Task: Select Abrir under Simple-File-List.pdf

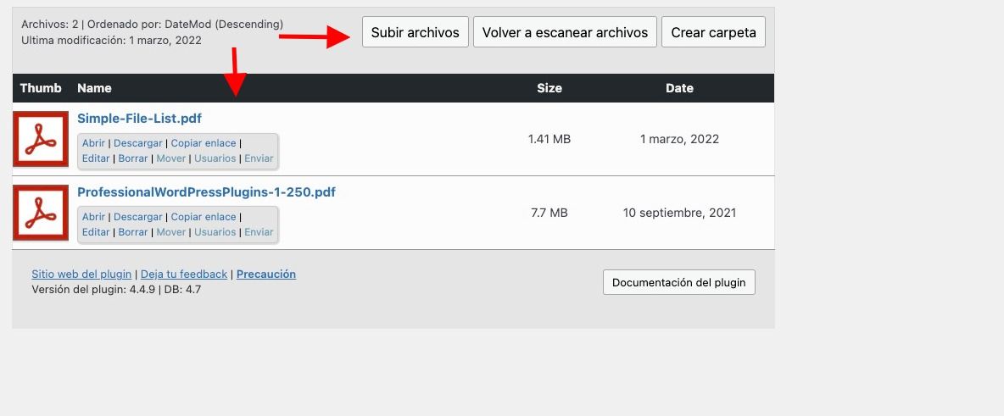Action: tap(93, 143)
